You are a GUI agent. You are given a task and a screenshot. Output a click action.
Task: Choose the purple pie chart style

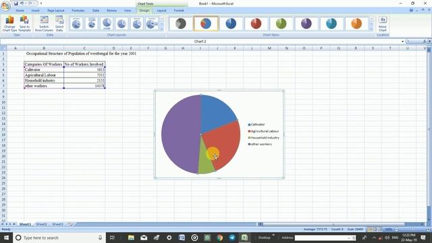(306, 24)
